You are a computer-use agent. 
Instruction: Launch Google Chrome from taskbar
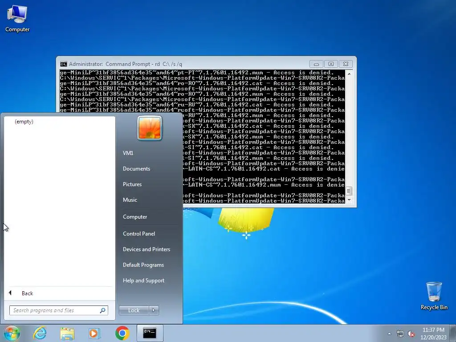[x=122, y=333]
